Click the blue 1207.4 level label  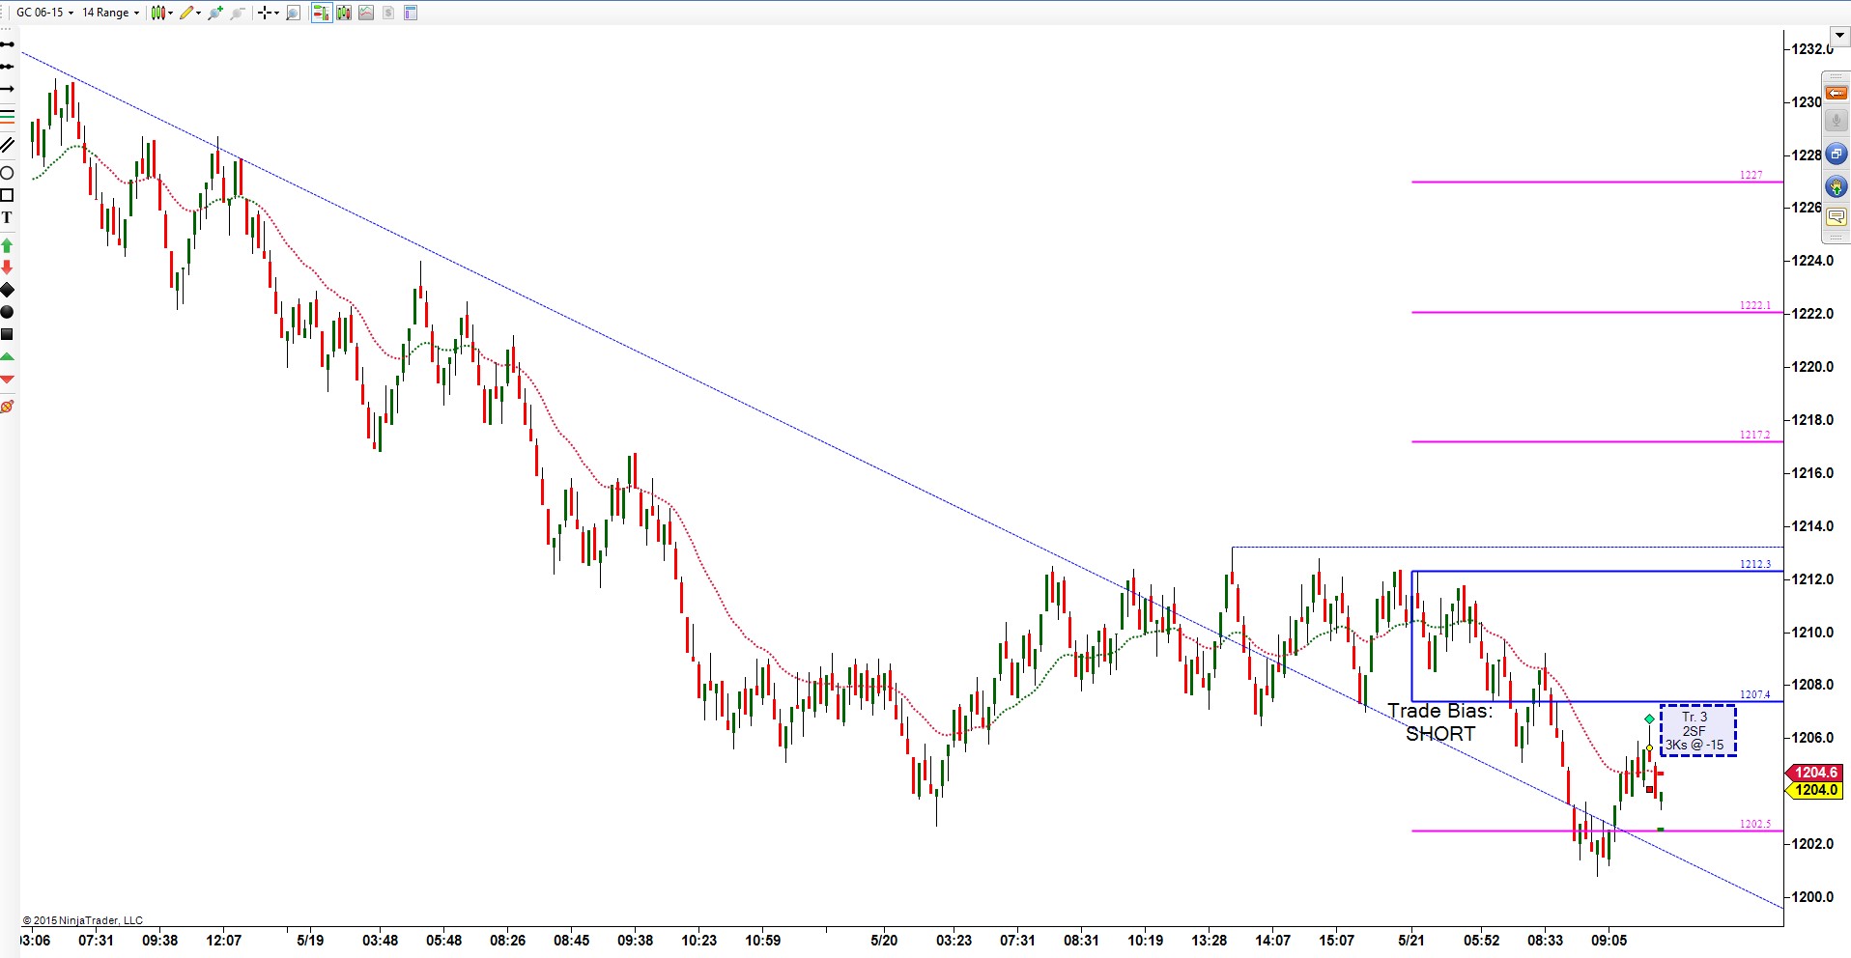1755,694
